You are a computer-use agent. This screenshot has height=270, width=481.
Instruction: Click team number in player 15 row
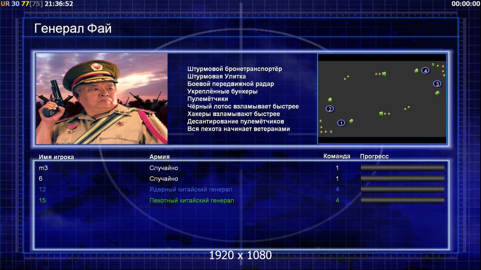tap(337, 200)
